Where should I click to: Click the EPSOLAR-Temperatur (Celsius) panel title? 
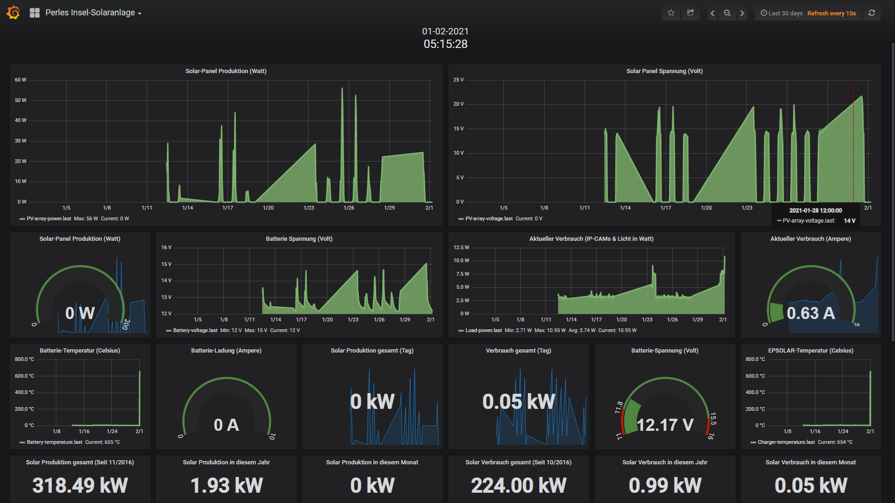click(810, 351)
